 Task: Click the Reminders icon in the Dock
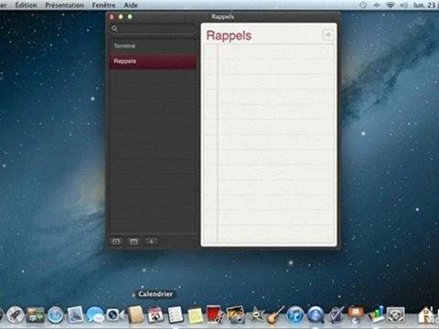tap(176, 314)
